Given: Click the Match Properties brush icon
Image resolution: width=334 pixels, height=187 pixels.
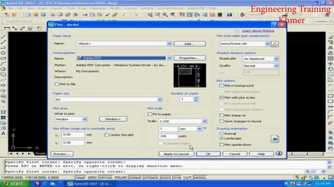Looking at the screenshot, I should (115, 15).
